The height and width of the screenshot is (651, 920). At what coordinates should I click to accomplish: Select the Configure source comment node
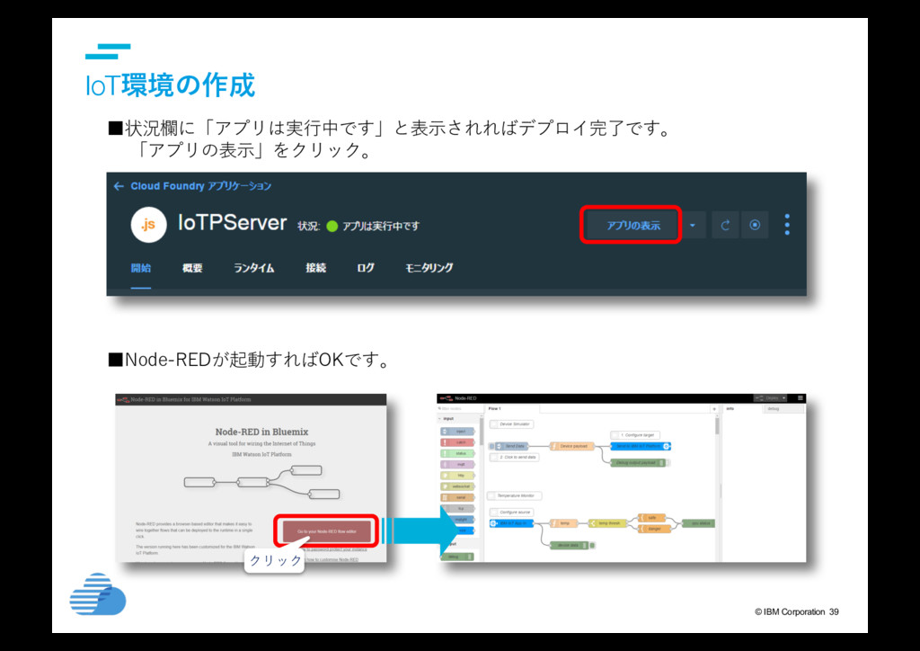[x=512, y=513]
